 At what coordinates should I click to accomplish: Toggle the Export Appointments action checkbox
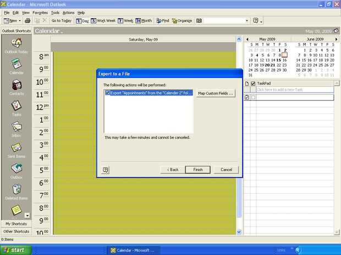click(x=107, y=93)
